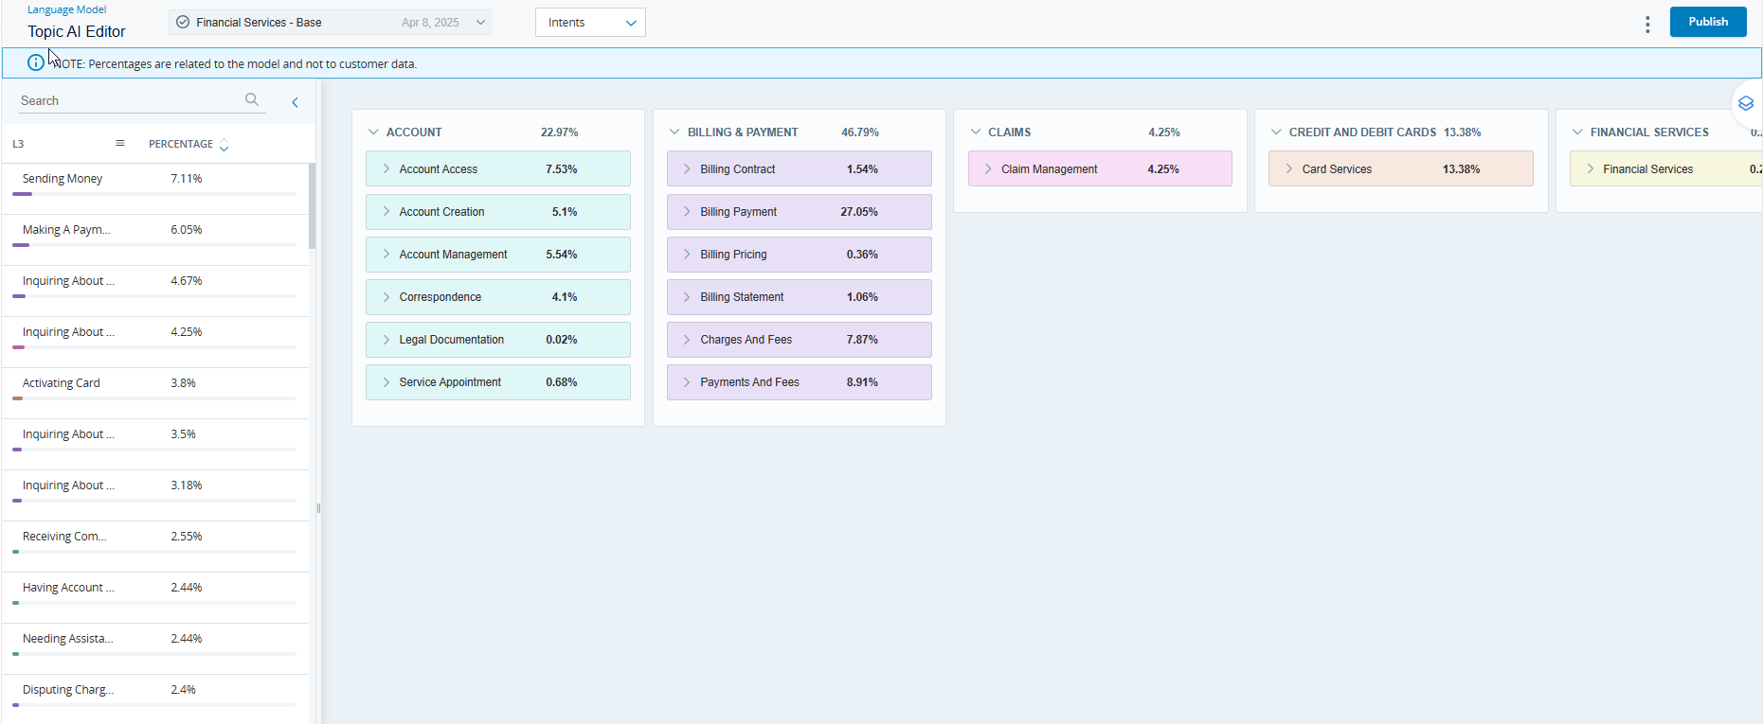Click into the Search input field

(x=128, y=100)
